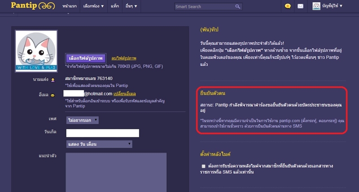The height and width of the screenshot is (192, 359).
Task: Click the Pantip logo
Action: (x=33, y=6)
